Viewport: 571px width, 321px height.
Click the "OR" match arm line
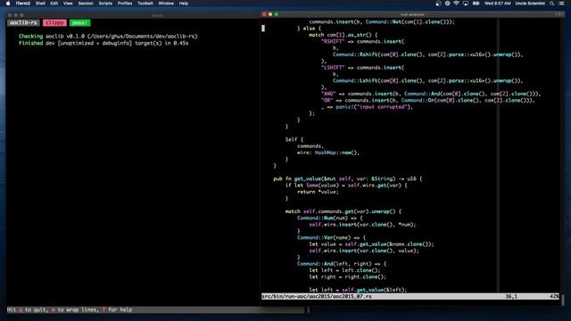click(428, 101)
